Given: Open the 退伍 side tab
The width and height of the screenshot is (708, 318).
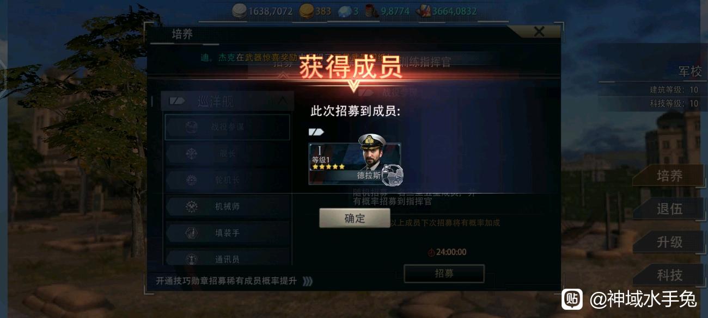Looking at the screenshot, I should click(670, 209).
